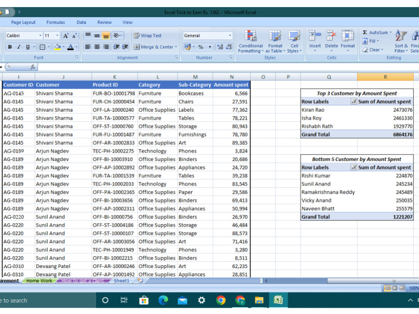The width and height of the screenshot is (419, 314).
Task: Click the Increase Font Size icon
Action: 66,36
